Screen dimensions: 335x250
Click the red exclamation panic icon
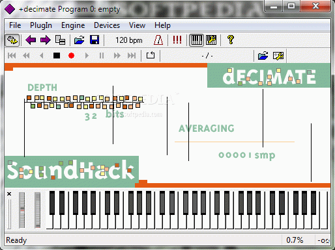point(177,40)
